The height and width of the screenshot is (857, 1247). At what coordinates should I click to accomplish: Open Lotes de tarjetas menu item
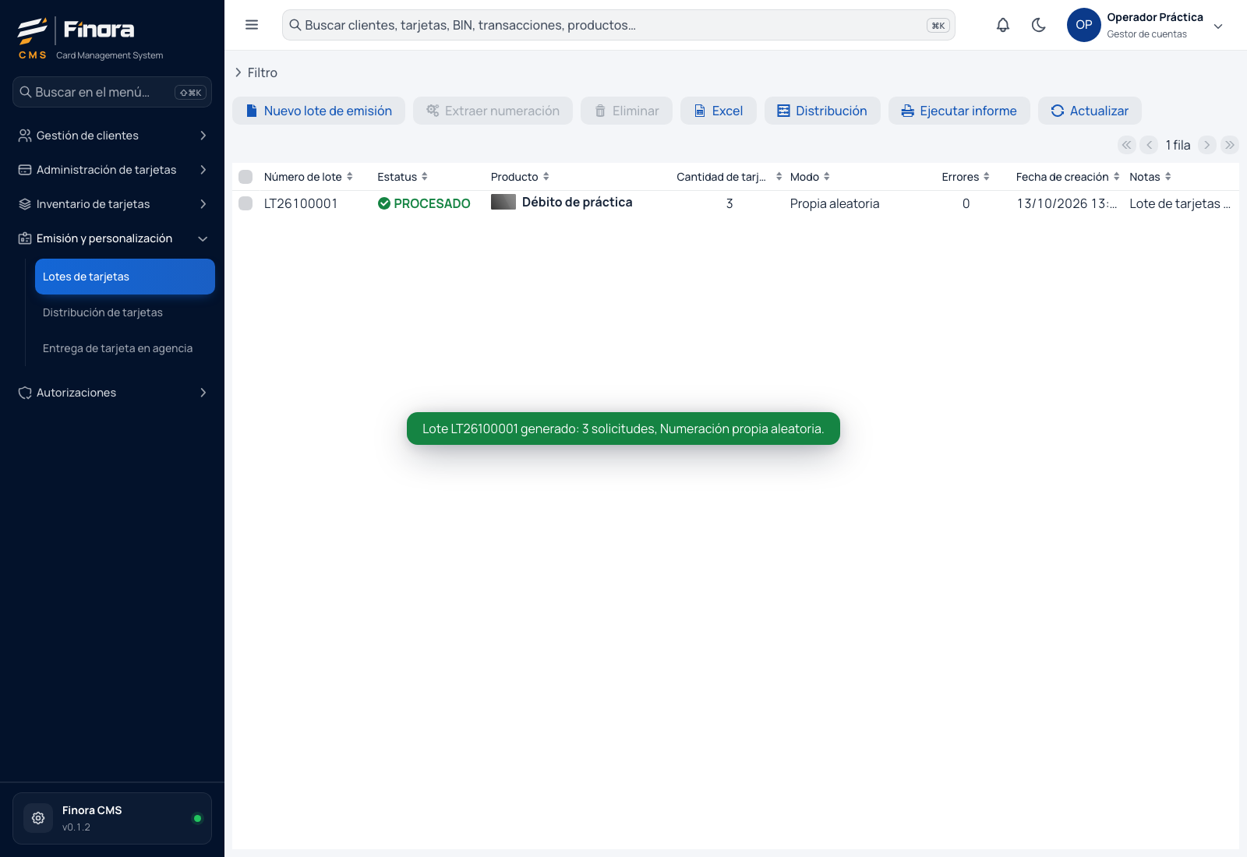(x=125, y=277)
